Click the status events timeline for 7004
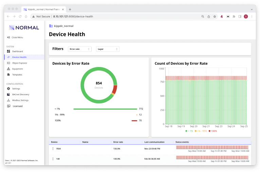The image size is (260, 173). click(212, 147)
